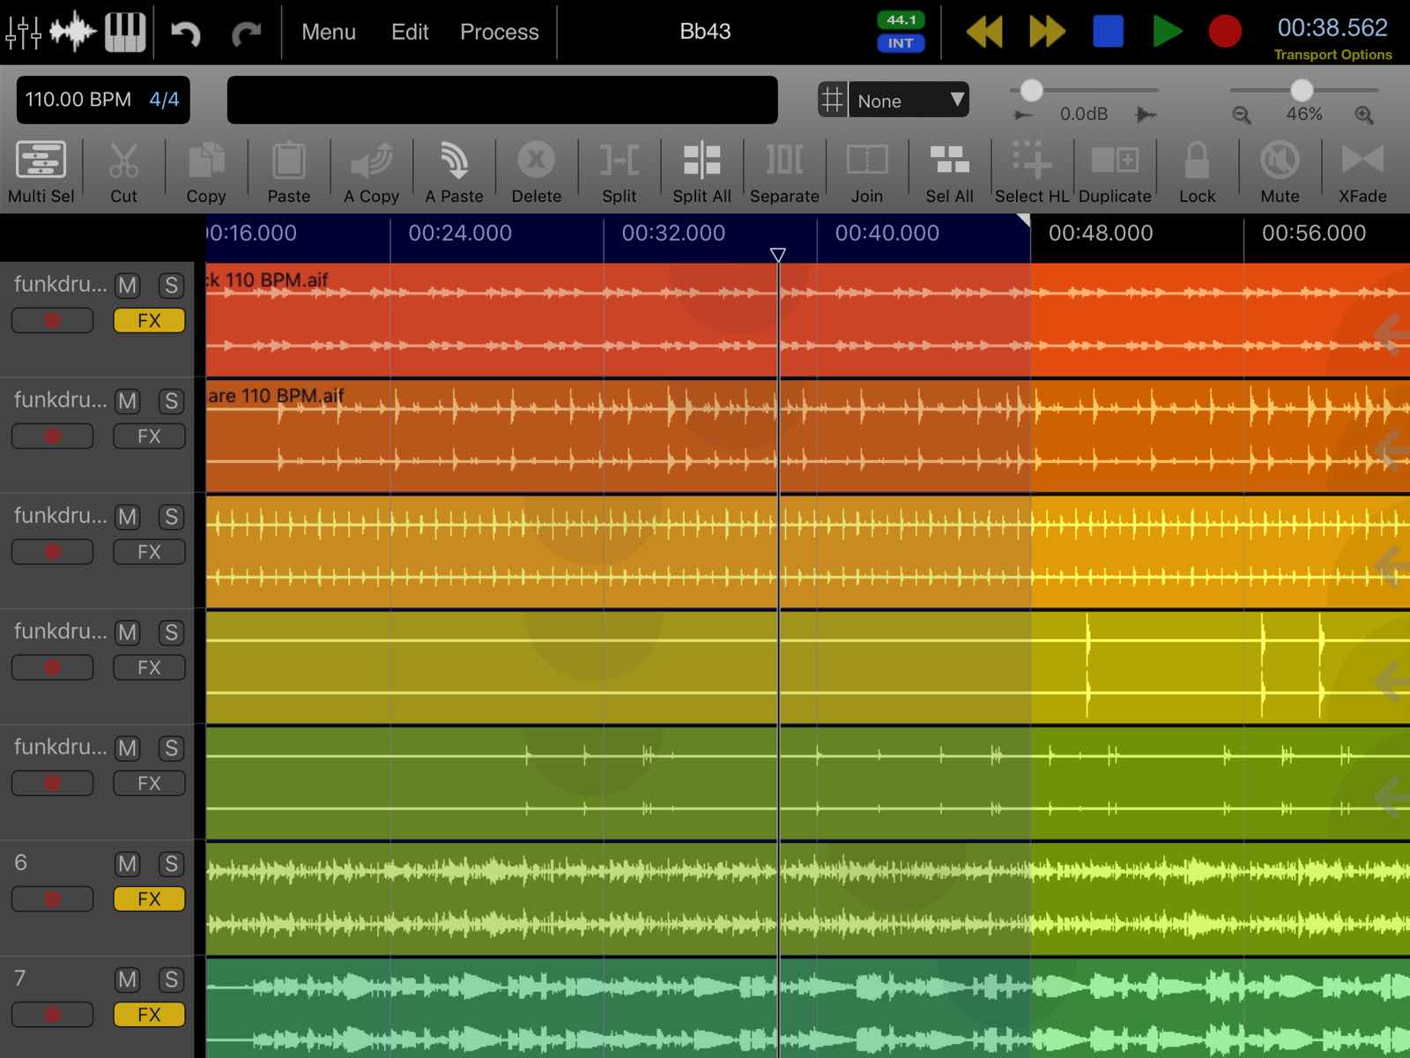The height and width of the screenshot is (1058, 1410).
Task: Redo the last undone action
Action: (246, 33)
